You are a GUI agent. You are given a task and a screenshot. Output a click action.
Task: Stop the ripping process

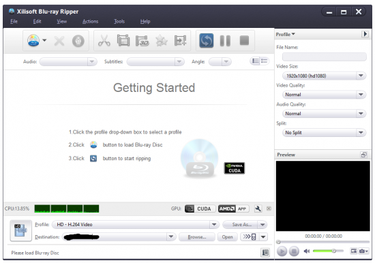click(x=244, y=40)
